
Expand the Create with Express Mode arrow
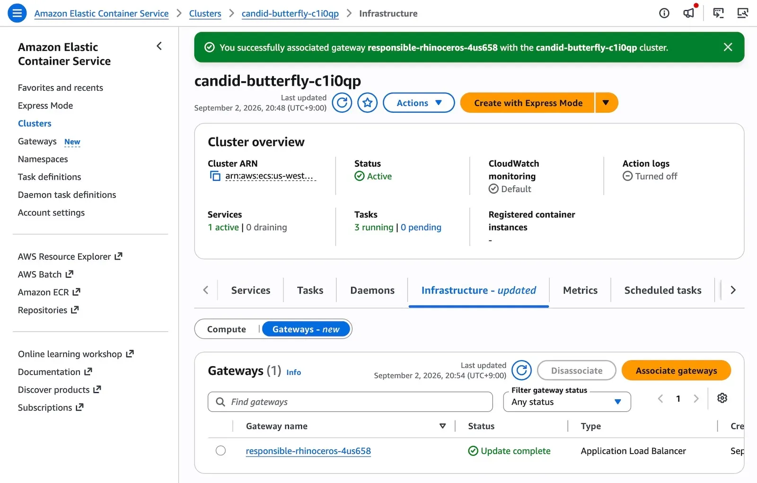(606, 103)
